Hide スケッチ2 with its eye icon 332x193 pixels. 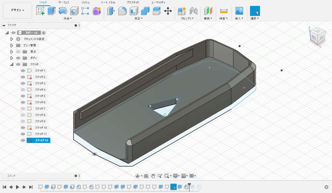click(23, 77)
